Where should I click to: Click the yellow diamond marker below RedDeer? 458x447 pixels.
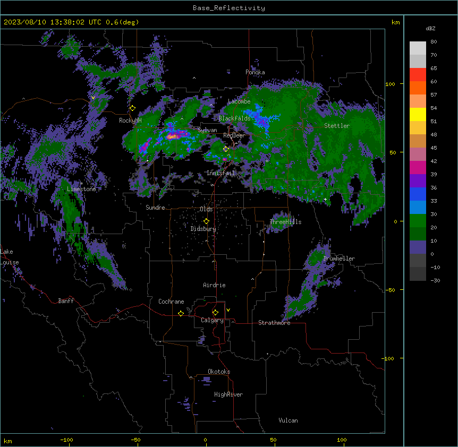click(226, 149)
